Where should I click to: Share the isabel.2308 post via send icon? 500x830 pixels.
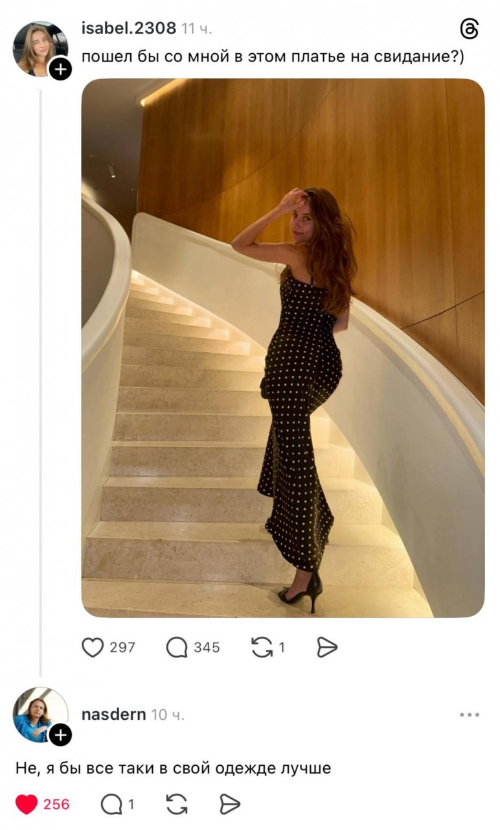coord(327,647)
